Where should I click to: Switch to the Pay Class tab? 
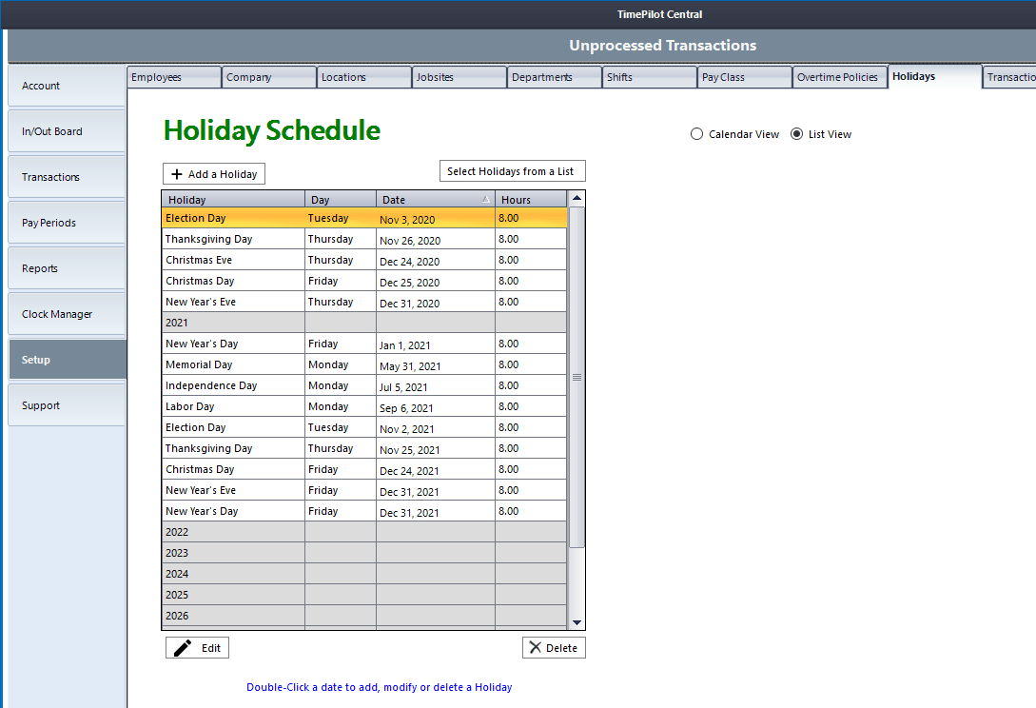[x=744, y=76]
